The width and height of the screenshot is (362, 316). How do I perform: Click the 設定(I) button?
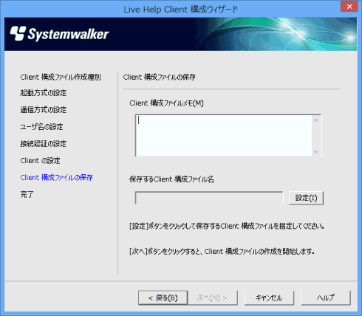click(306, 198)
